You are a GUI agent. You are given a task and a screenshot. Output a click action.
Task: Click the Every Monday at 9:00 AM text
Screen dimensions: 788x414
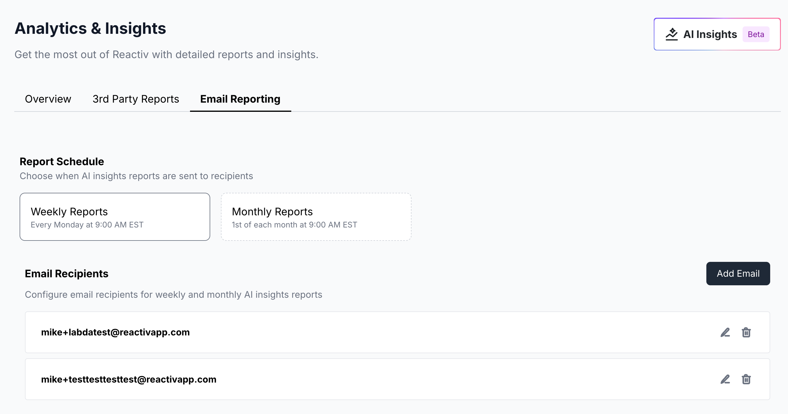(87, 224)
